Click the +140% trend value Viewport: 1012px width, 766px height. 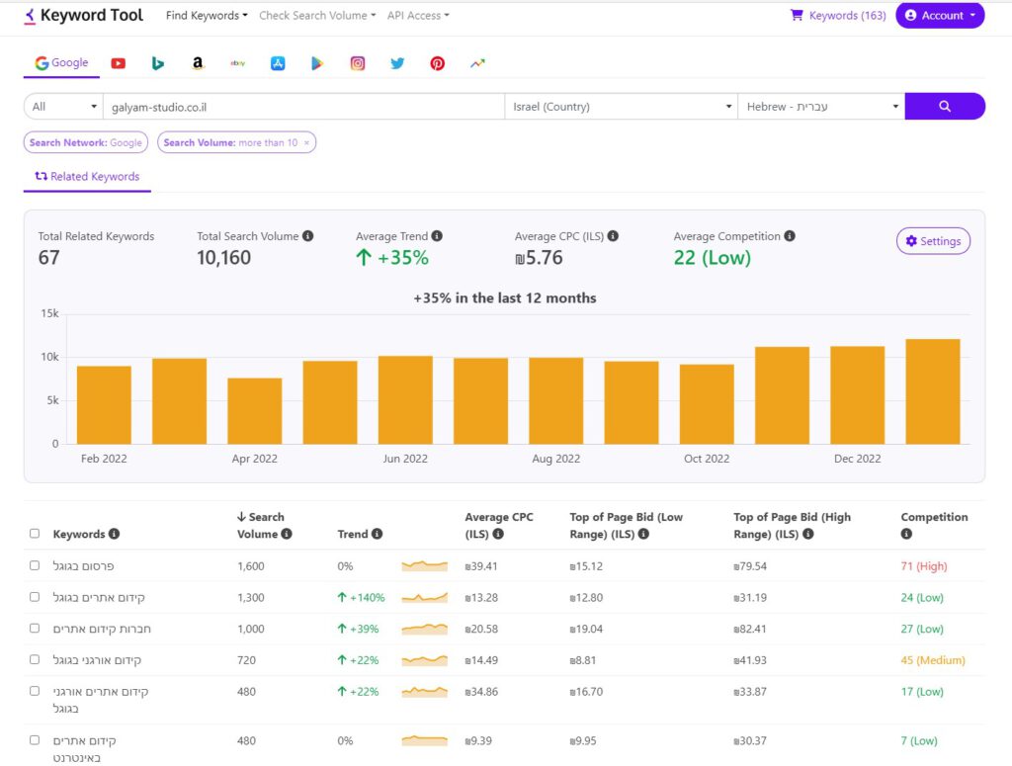click(361, 598)
